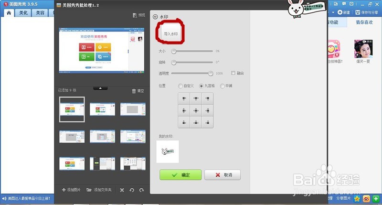
Task: Place watermark at bottom-center grid cell
Action: (x=196, y=122)
